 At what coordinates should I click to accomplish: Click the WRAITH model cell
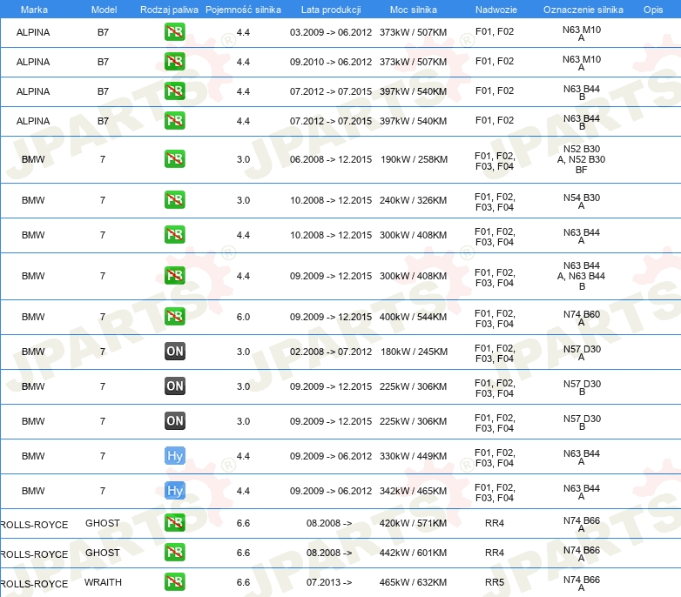(x=103, y=582)
